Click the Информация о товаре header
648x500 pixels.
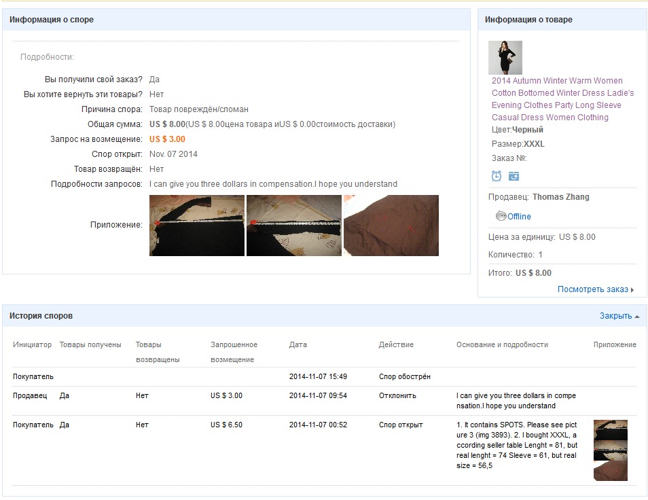(x=528, y=20)
